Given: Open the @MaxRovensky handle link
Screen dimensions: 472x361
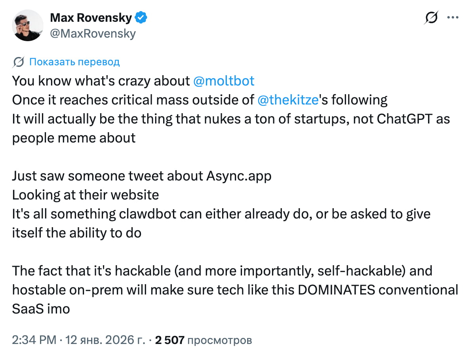Looking at the screenshot, I should coord(93,34).
